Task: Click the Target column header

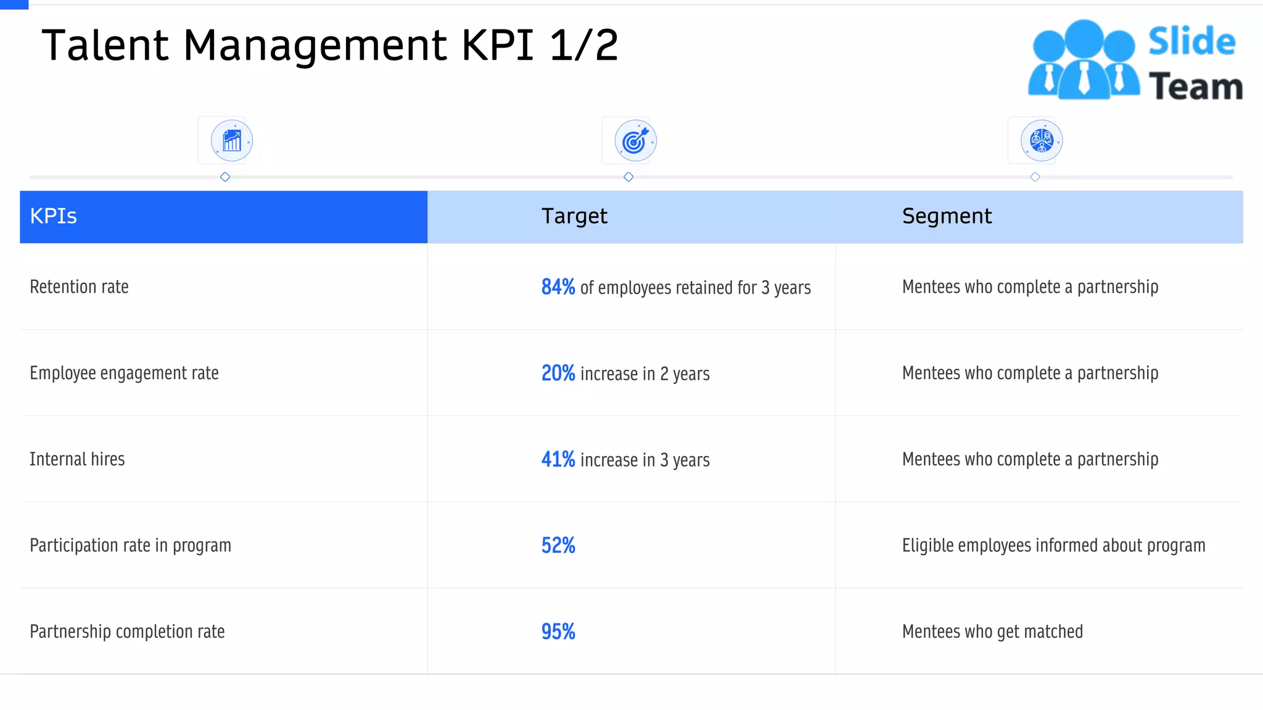Action: (x=631, y=217)
